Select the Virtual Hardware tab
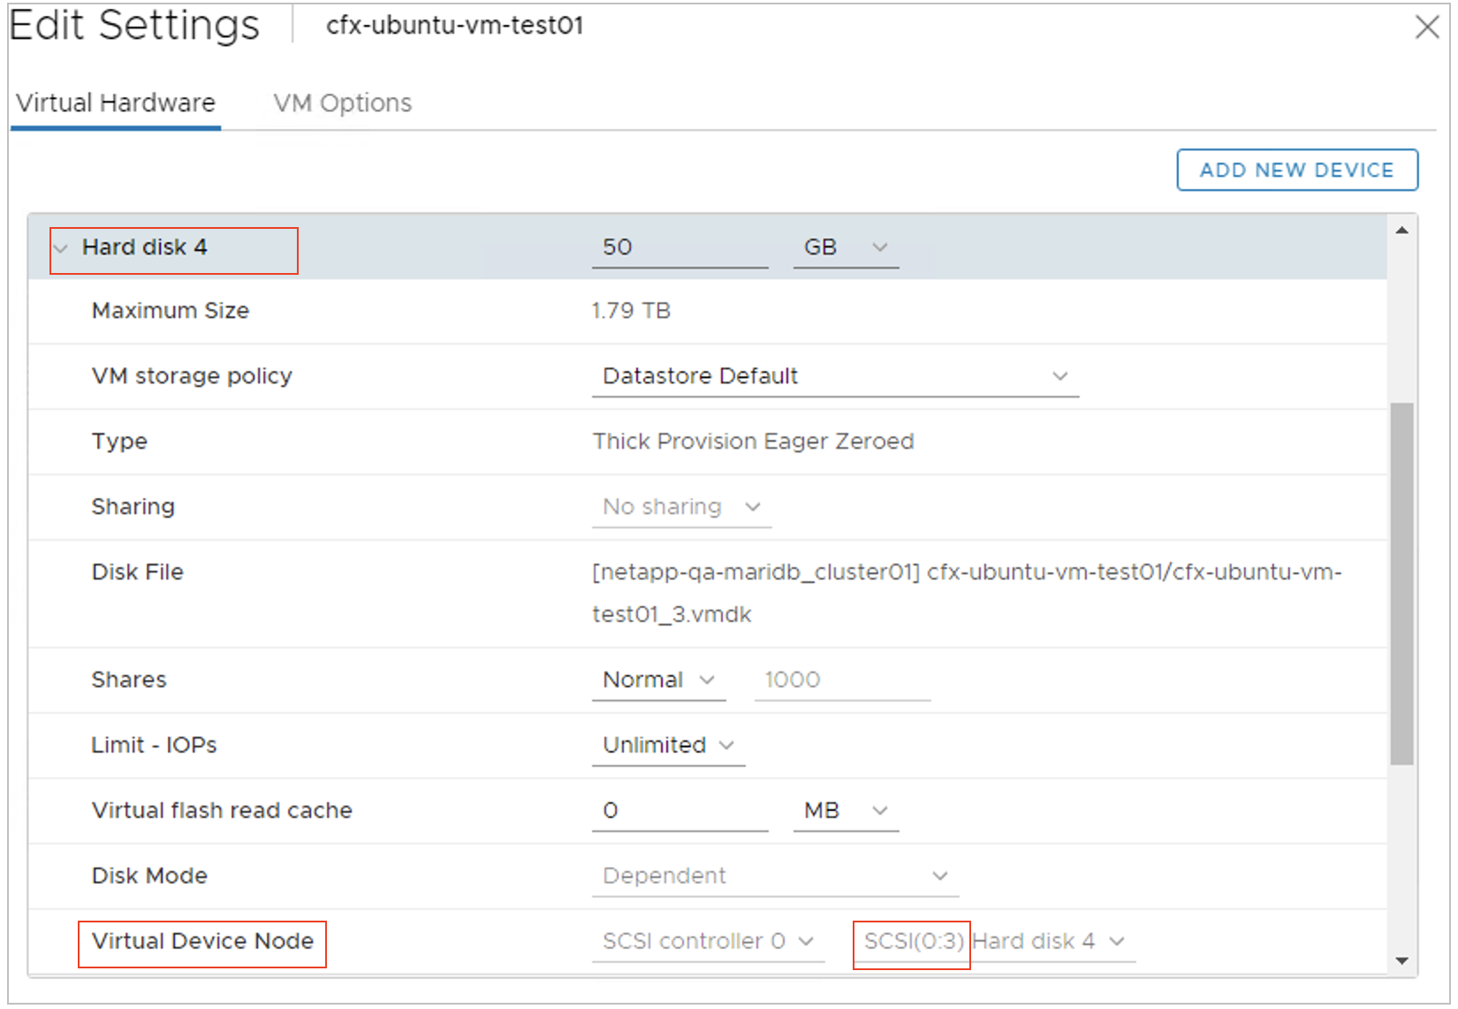 (115, 102)
